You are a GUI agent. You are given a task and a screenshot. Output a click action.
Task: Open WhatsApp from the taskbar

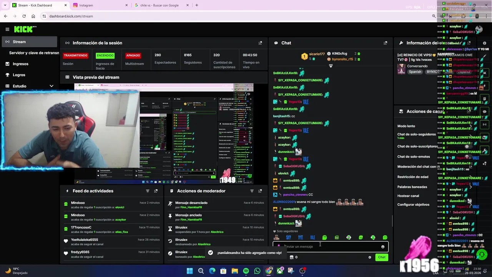(257, 271)
